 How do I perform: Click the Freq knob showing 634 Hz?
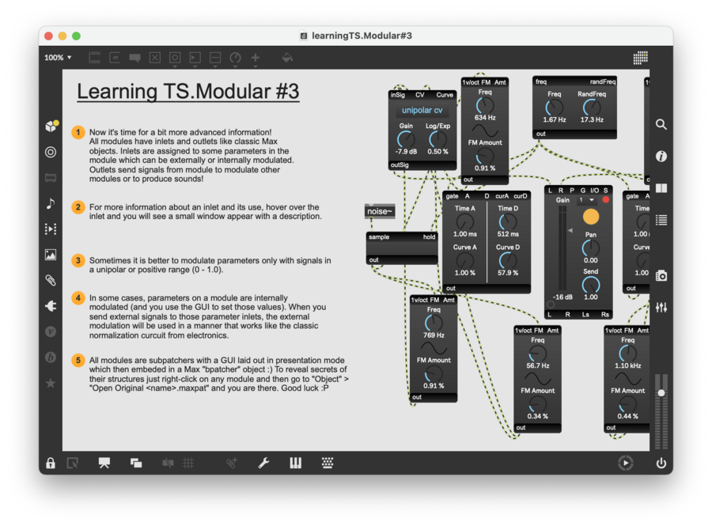[484, 105]
